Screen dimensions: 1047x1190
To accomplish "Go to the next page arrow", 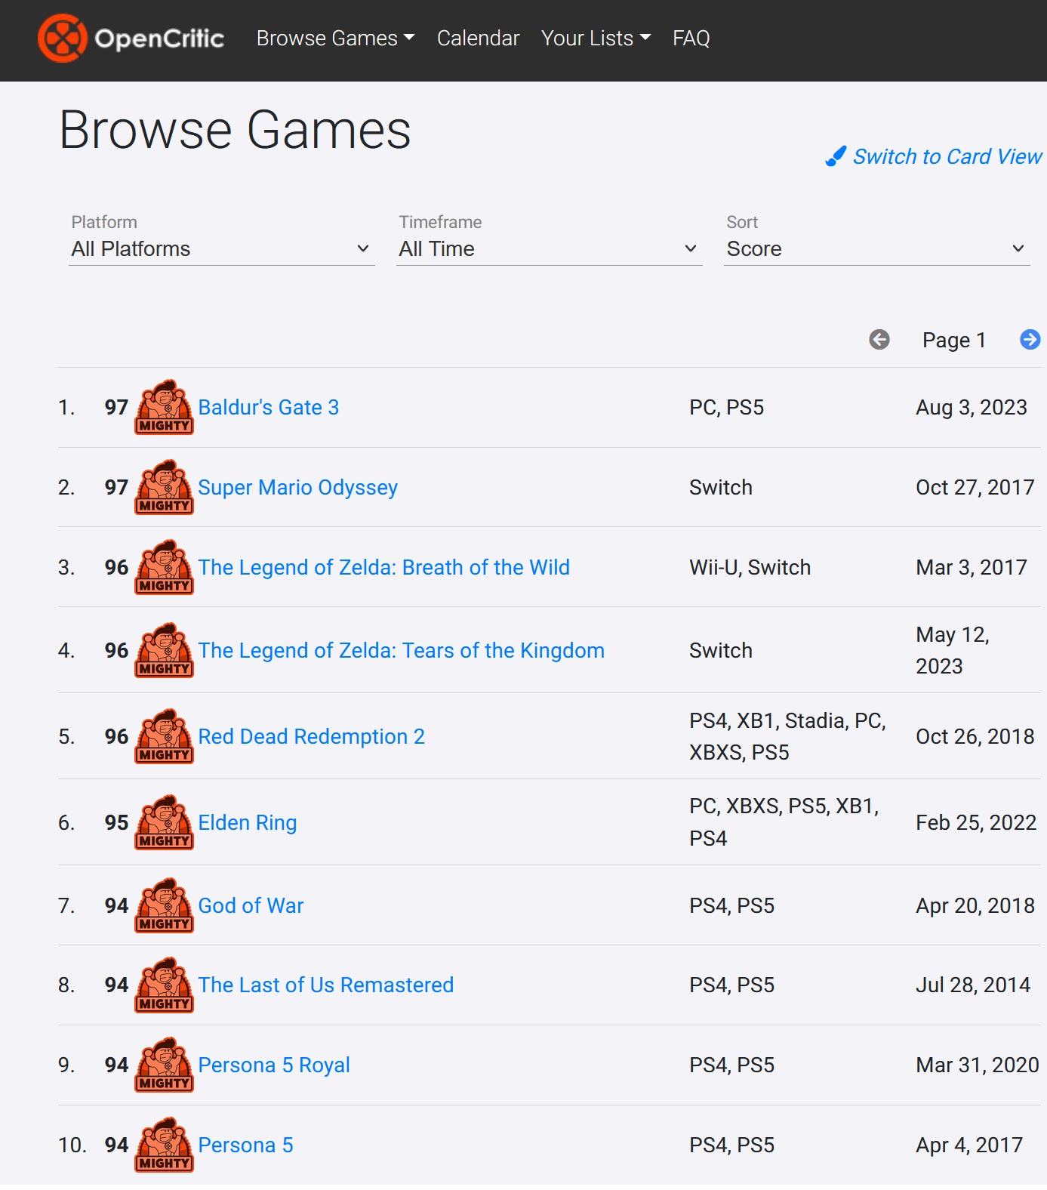I will tap(1030, 340).
